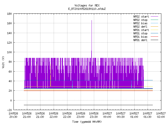Click the y-axis value 120
This screenshot has height=124, width=166.
click(9, 43)
